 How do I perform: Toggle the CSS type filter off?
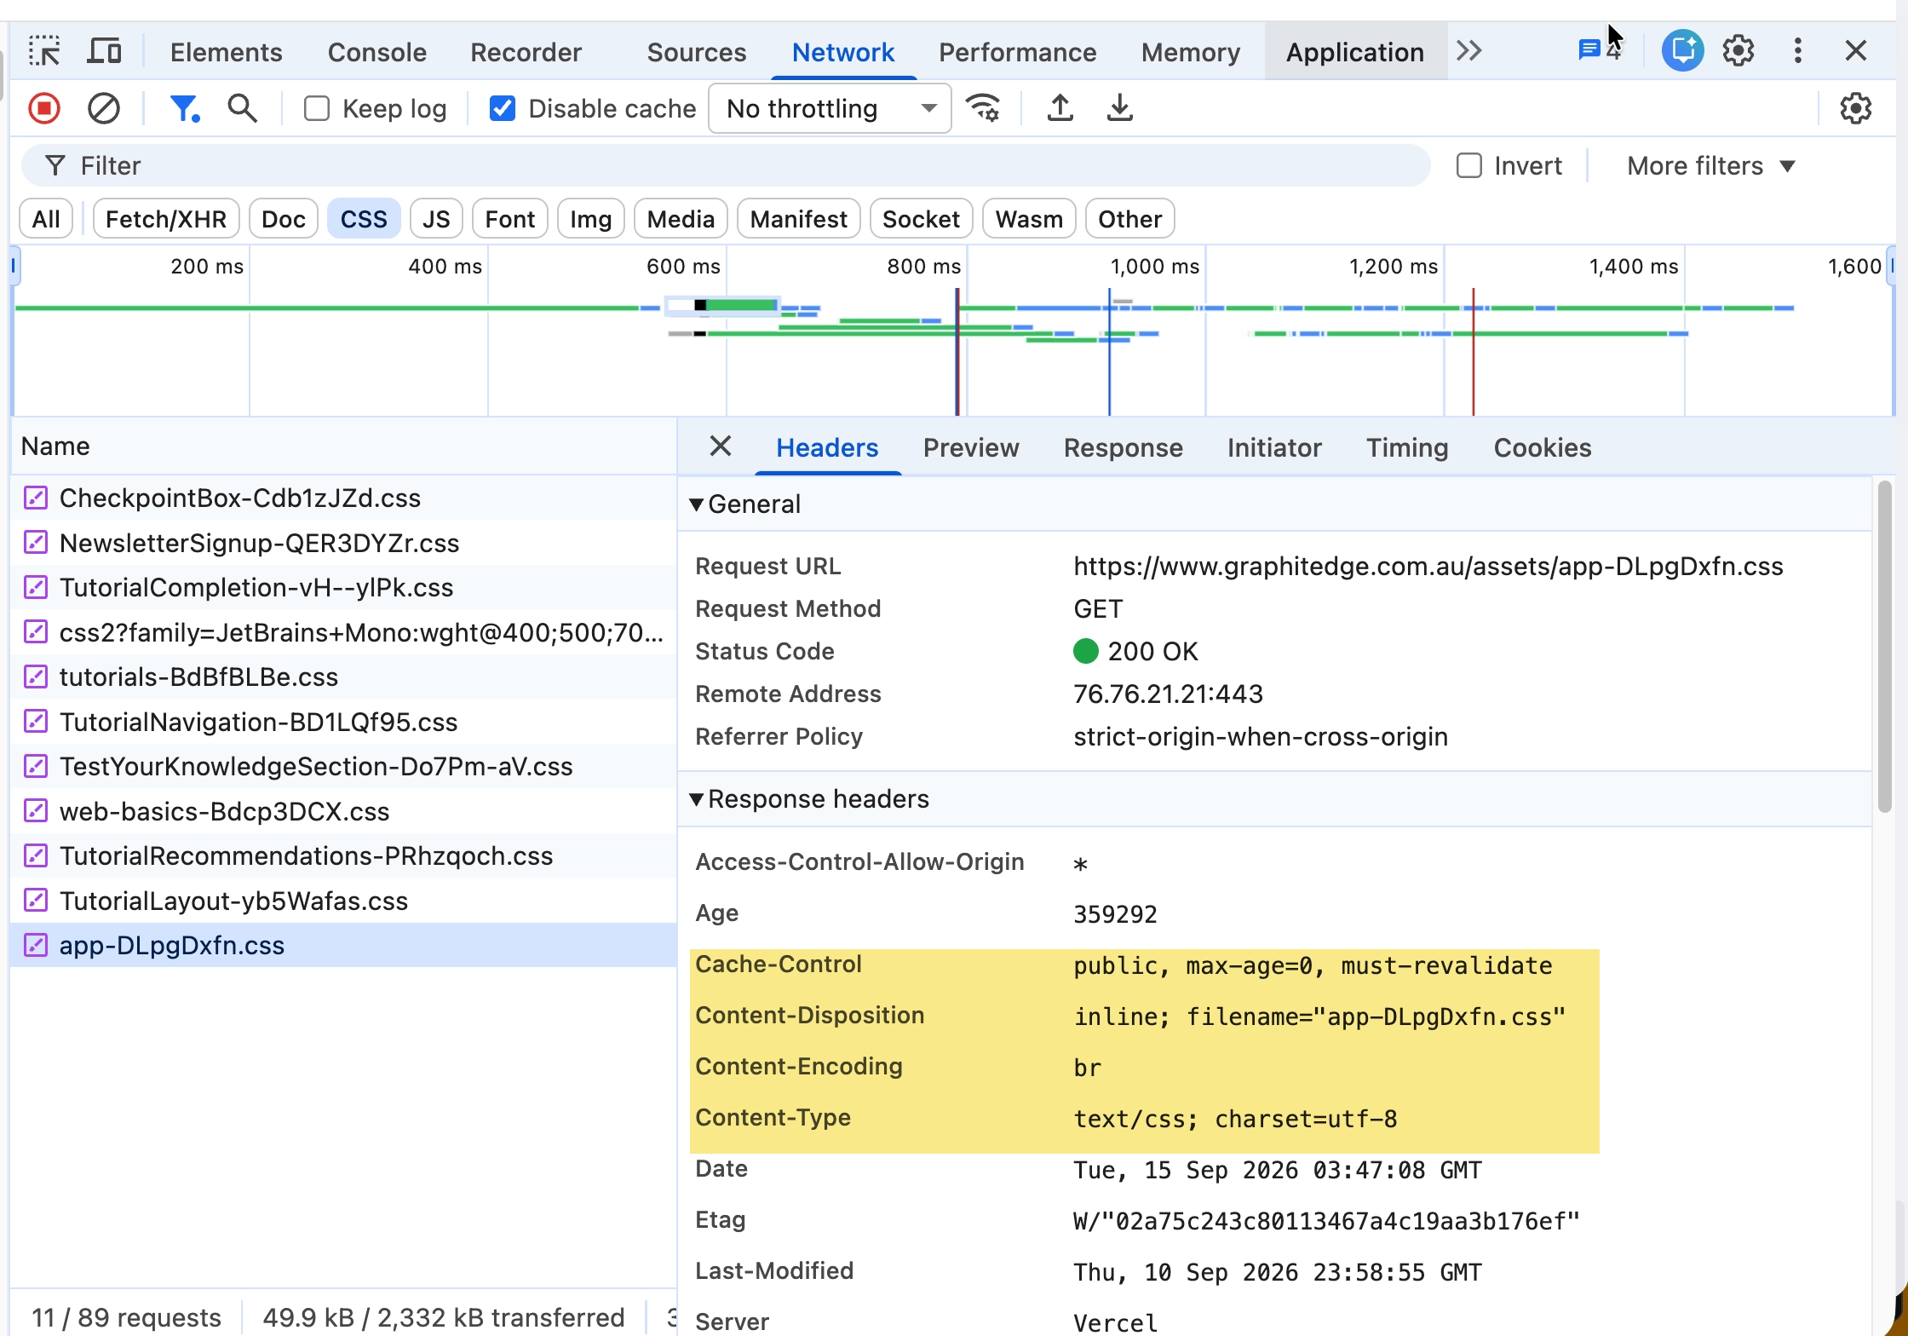(x=364, y=219)
